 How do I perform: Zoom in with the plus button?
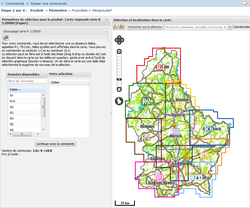(x=119, y=51)
